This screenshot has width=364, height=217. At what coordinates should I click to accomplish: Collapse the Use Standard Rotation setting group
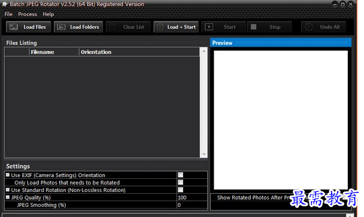coord(8,190)
